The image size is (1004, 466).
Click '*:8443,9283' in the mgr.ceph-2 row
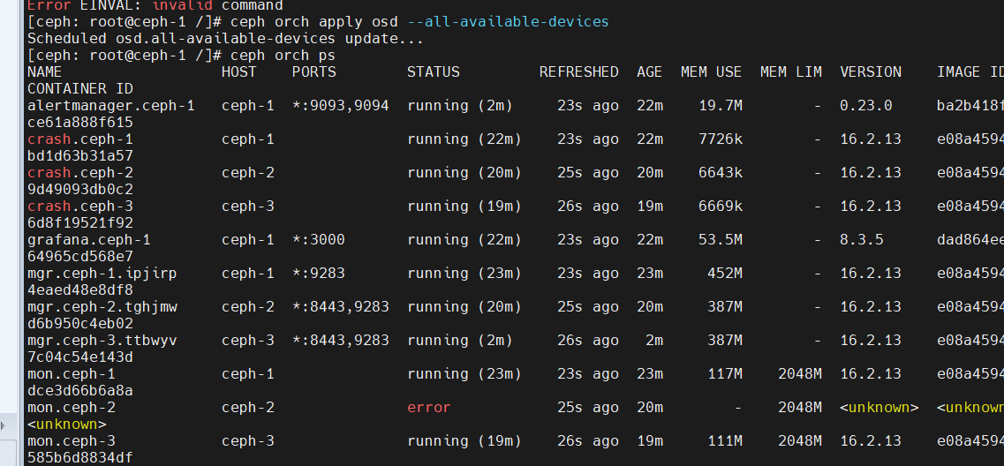tap(341, 306)
